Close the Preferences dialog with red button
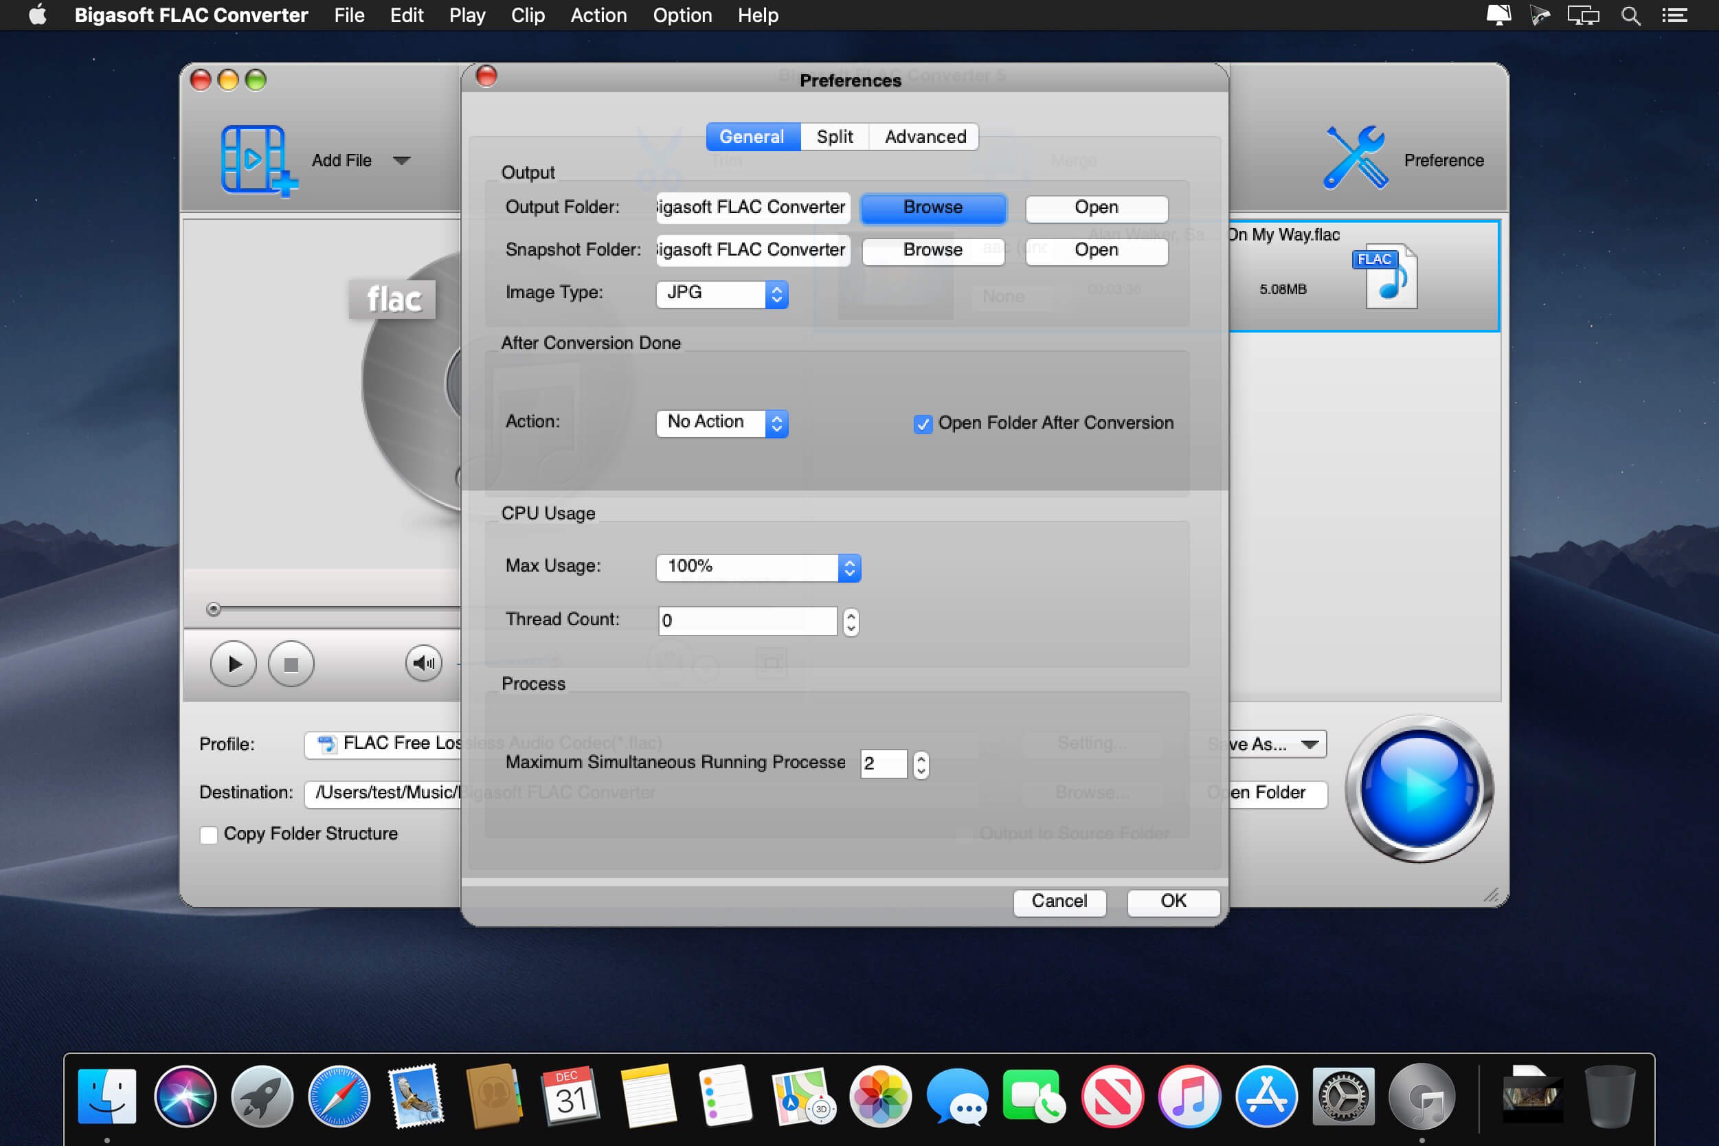 486,76
